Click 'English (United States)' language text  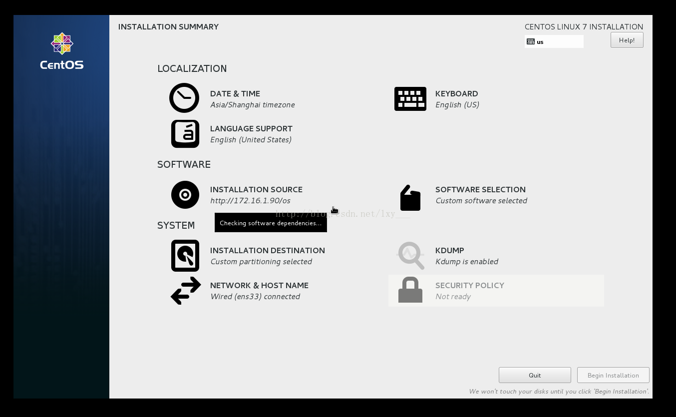click(251, 140)
